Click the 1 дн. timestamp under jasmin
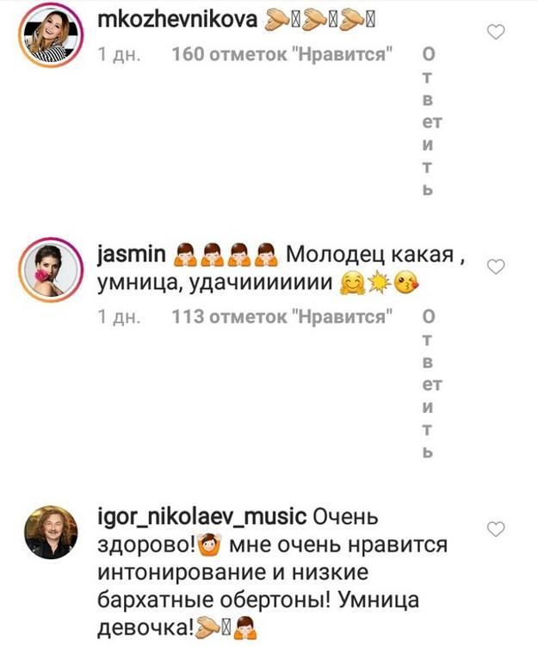This screenshot has width=538, height=647. [x=120, y=317]
